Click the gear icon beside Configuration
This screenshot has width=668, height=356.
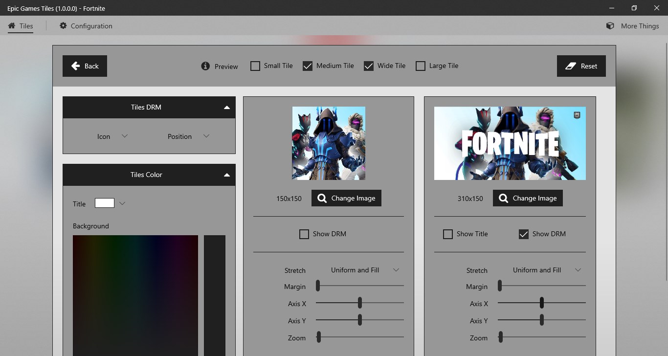[63, 25]
